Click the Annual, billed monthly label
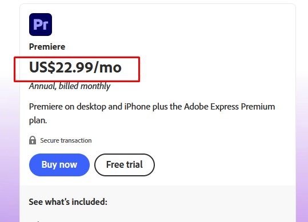The image size is (308, 222). pos(70,86)
